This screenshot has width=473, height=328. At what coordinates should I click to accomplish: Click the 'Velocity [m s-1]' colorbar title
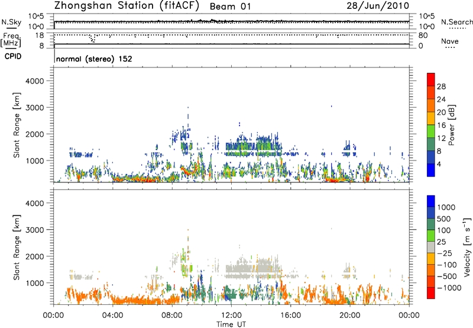click(467, 247)
